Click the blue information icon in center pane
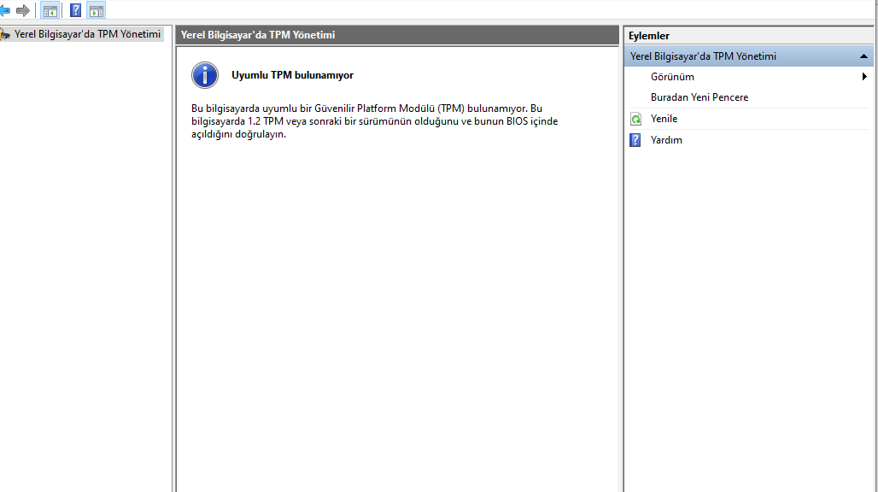 pos(205,75)
